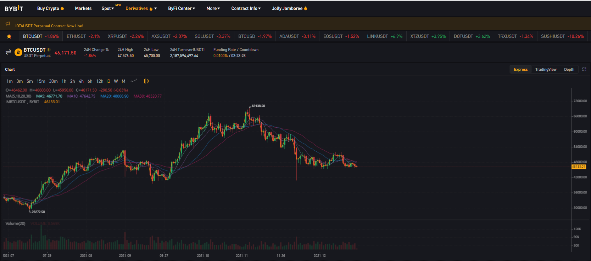Switch to the TradingView chart tab
The image size is (591, 261).
(546, 69)
